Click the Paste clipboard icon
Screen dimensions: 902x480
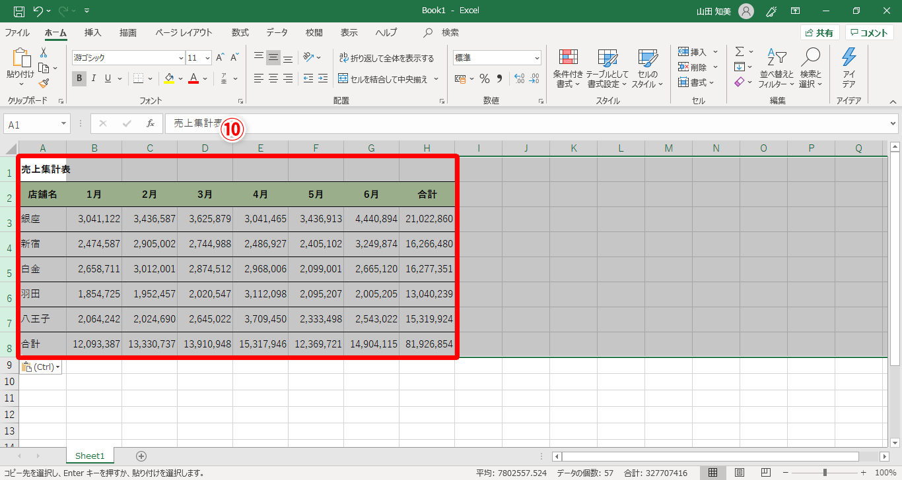tap(20, 58)
